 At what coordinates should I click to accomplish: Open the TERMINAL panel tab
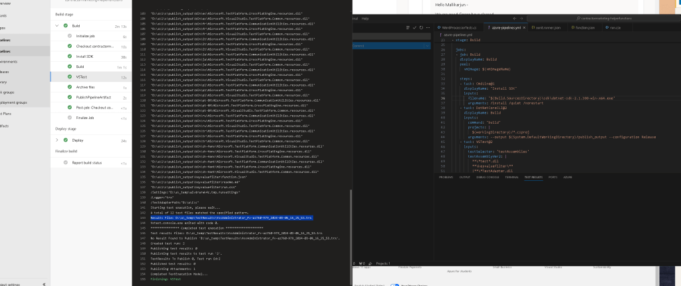pos(511,178)
